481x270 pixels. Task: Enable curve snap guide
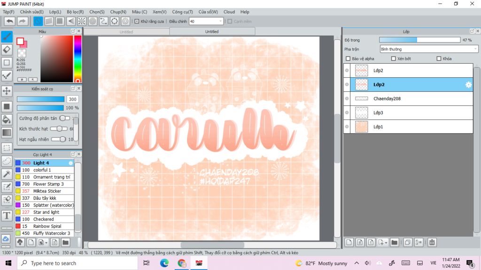pos(103,21)
